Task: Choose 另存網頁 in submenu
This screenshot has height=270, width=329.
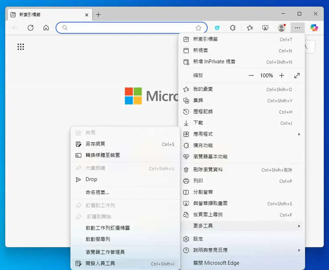Action: coord(125,144)
